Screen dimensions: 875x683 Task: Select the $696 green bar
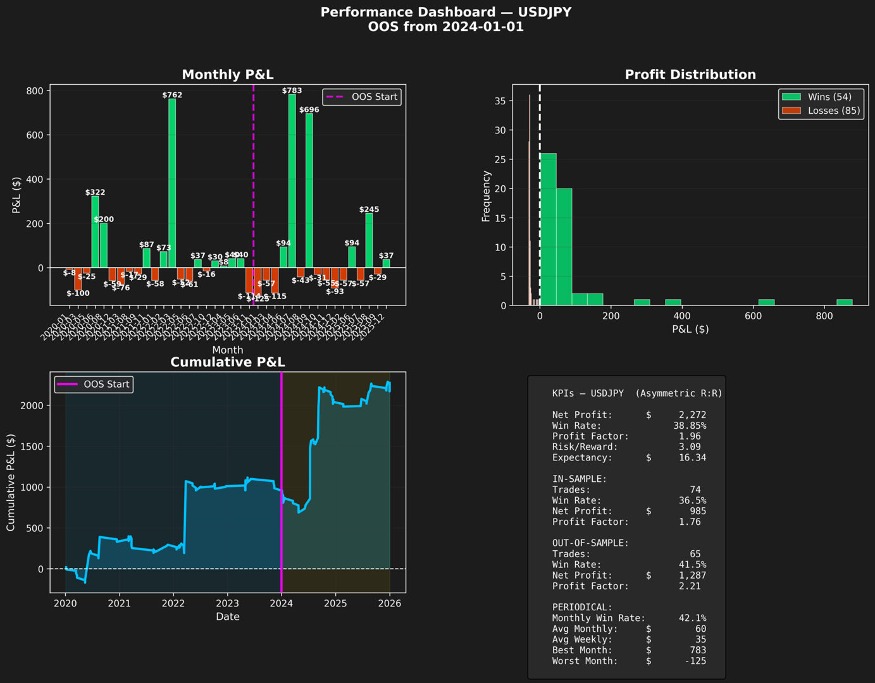click(x=309, y=190)
